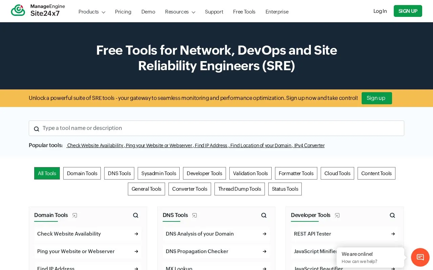Screen dimensions: 433x270
Task: Select the Domain Tools filter tab
Action: (x=82, y=173)
